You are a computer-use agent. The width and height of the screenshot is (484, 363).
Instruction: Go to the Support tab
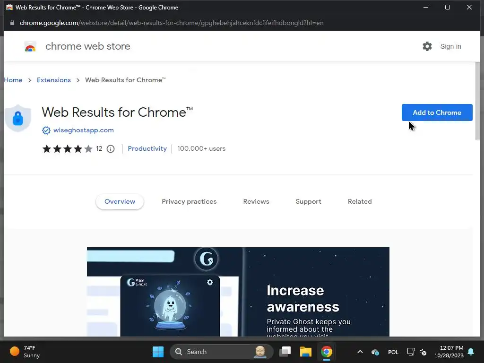click(x=308, y=201)
